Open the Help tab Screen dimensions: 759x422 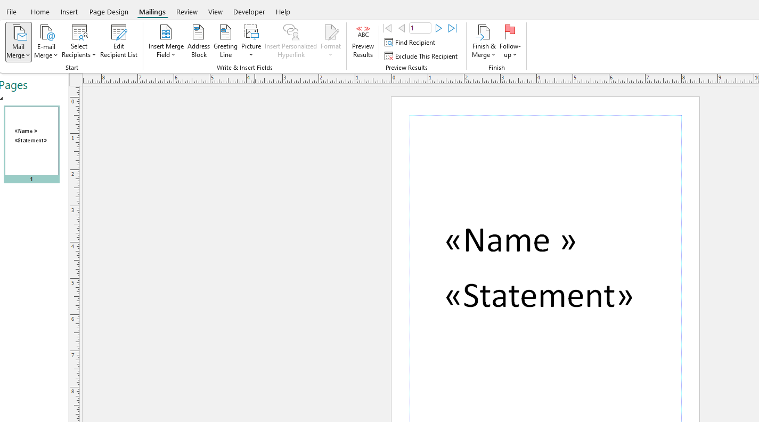(x=283, y=12)
